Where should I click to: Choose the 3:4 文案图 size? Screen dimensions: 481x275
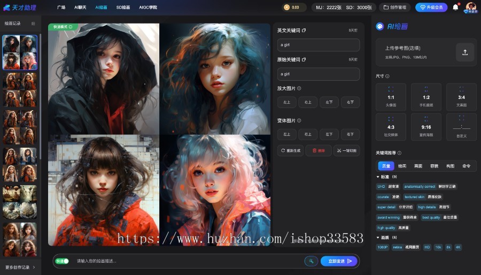(461, 97)
